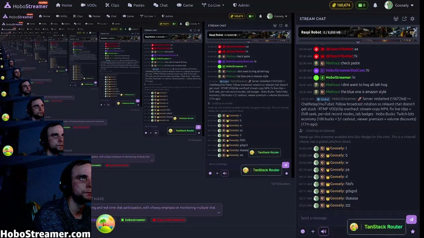
Task: Click the HoboStreamerDotCom username in chat
Action: pos(345,70)
